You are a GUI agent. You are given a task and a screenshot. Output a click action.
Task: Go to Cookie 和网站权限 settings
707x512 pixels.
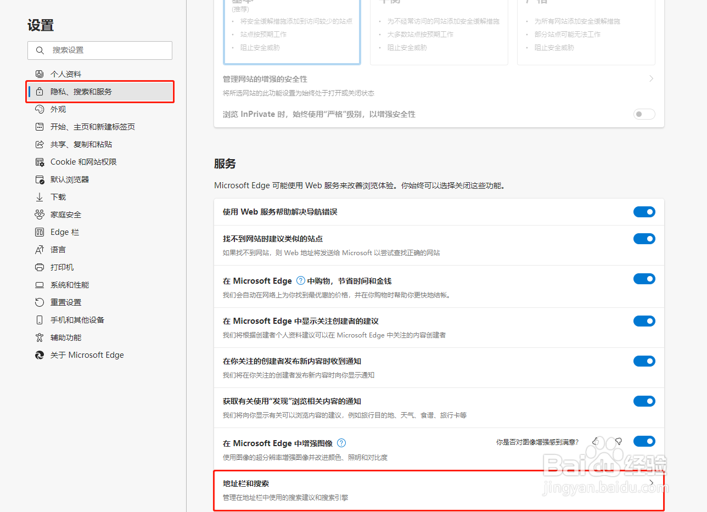(100, 162)
